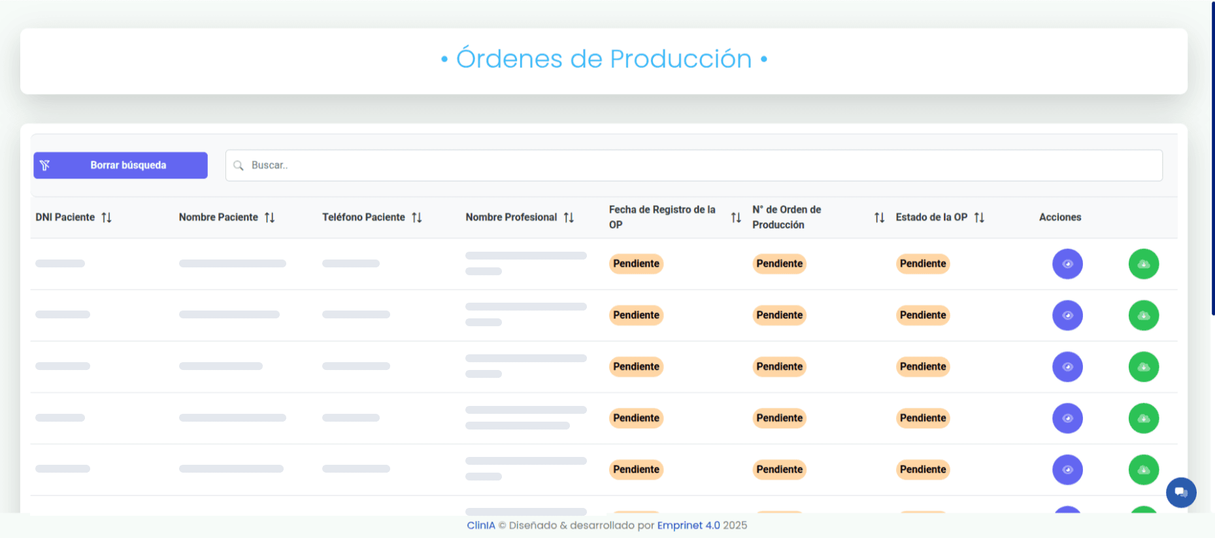Image resolution: width=1215 pixels, height=538 pixels.
Task: Sort by Nombre Paciente using its arrows
Action: coord(270,217)
